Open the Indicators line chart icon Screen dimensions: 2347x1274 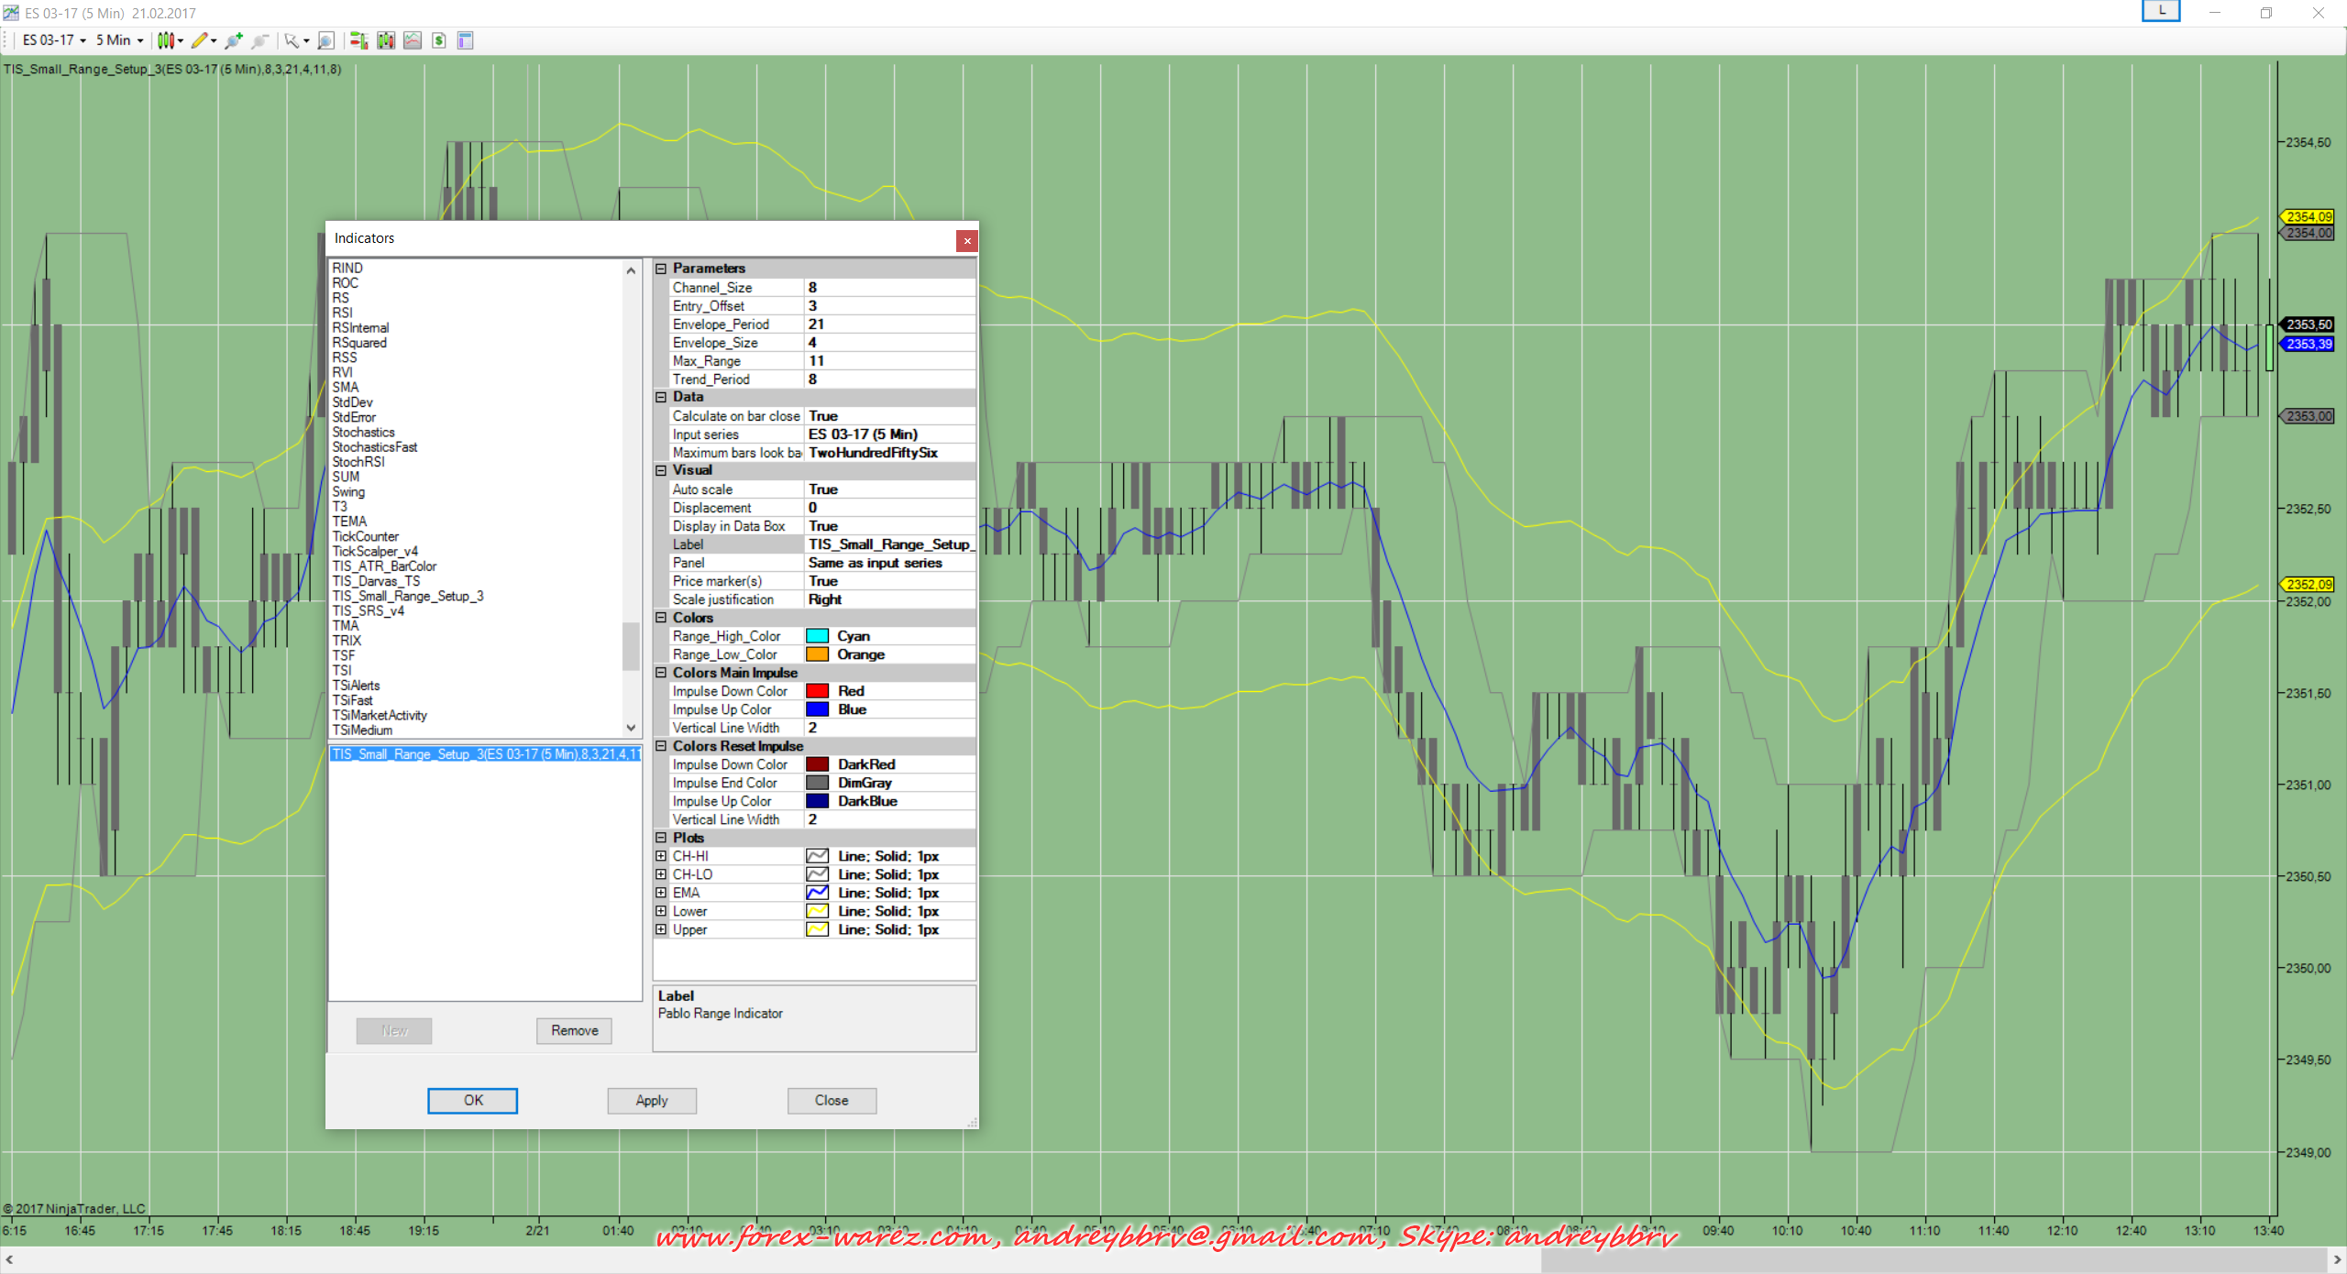413,40
